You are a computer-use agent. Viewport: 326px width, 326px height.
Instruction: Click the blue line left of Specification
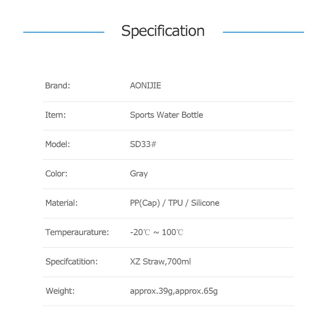coord(64,32)
